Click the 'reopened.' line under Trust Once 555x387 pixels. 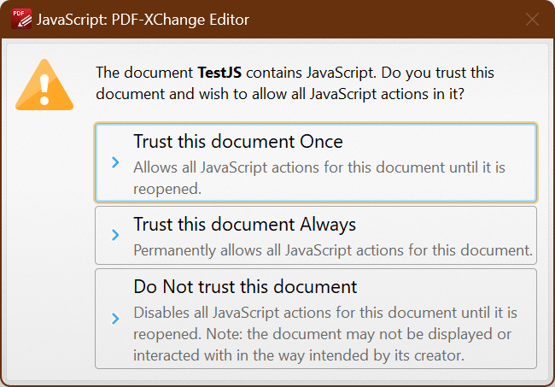point(167,188)
